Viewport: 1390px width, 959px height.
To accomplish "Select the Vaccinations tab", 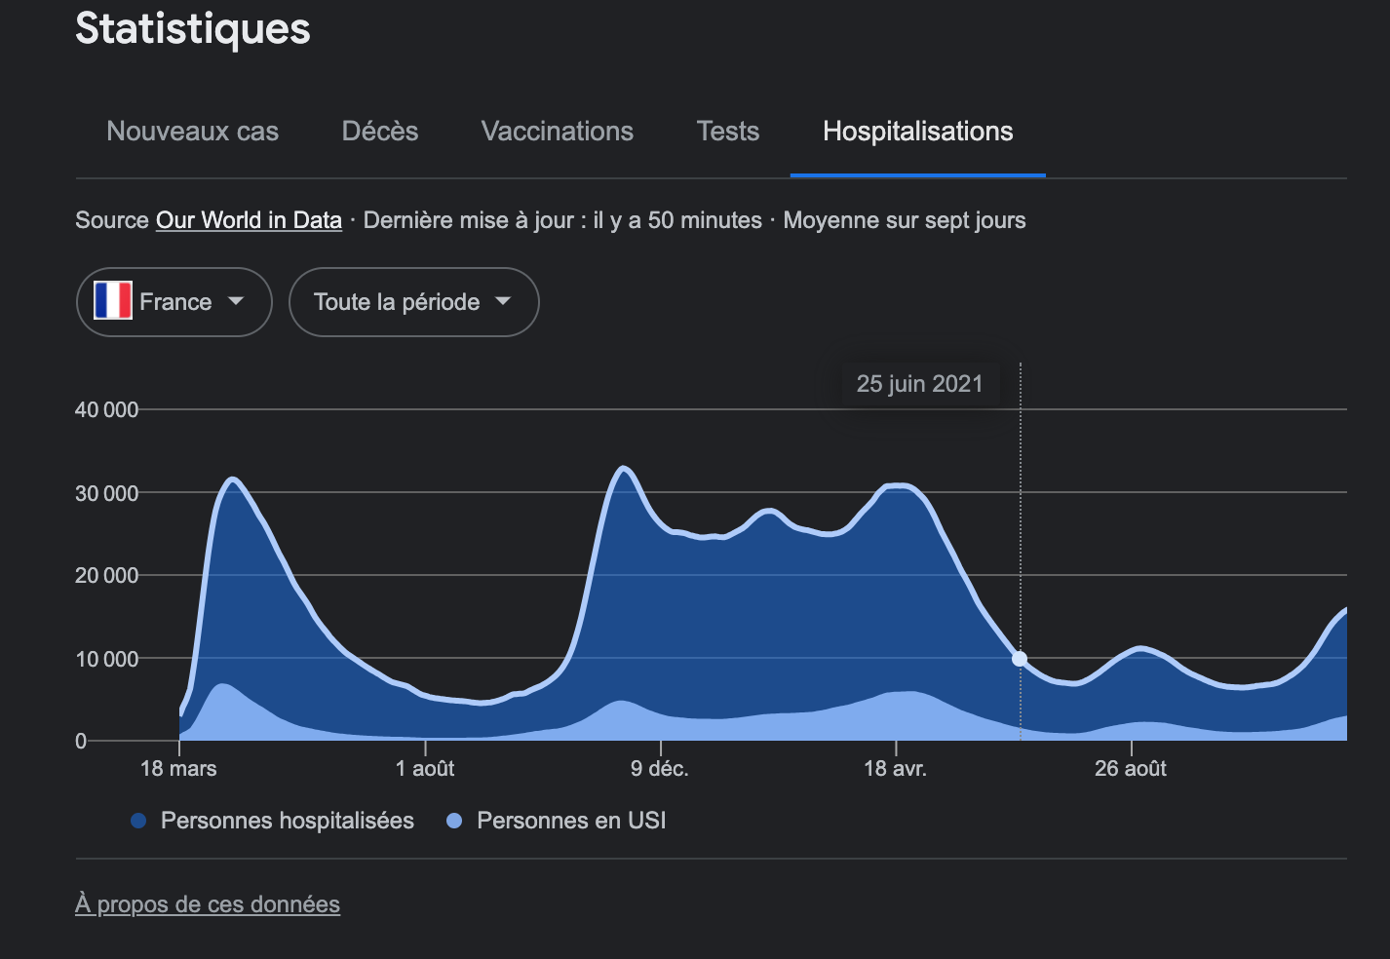I will click(557, 132).
